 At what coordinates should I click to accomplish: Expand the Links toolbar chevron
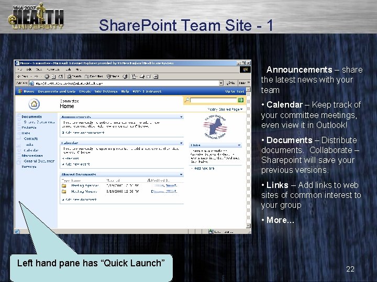tap(249, 83)
